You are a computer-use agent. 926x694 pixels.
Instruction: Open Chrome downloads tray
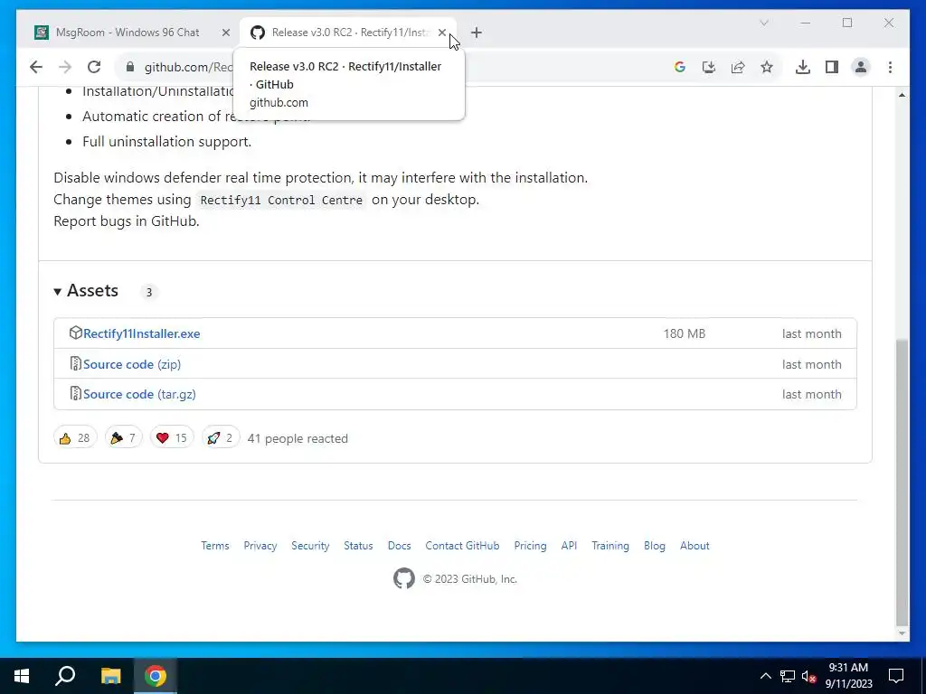pos(803,67)
